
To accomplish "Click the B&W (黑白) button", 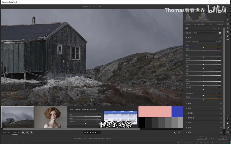I will pyautogui.click(x=219, y=28).
